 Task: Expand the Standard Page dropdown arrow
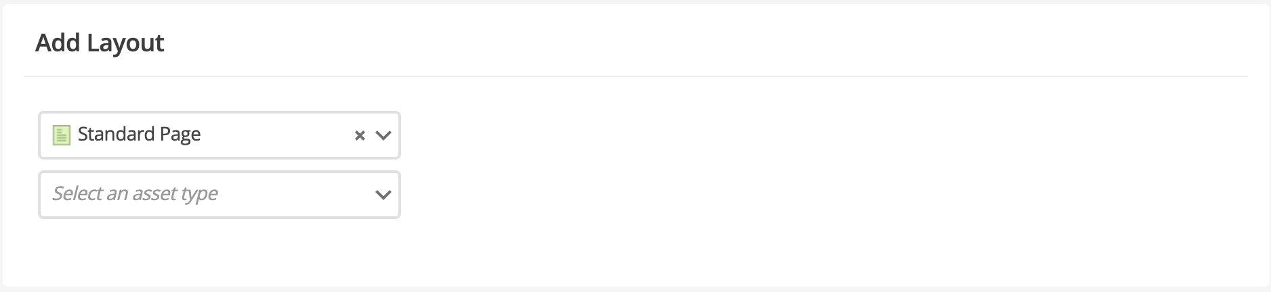coord(383,136)
